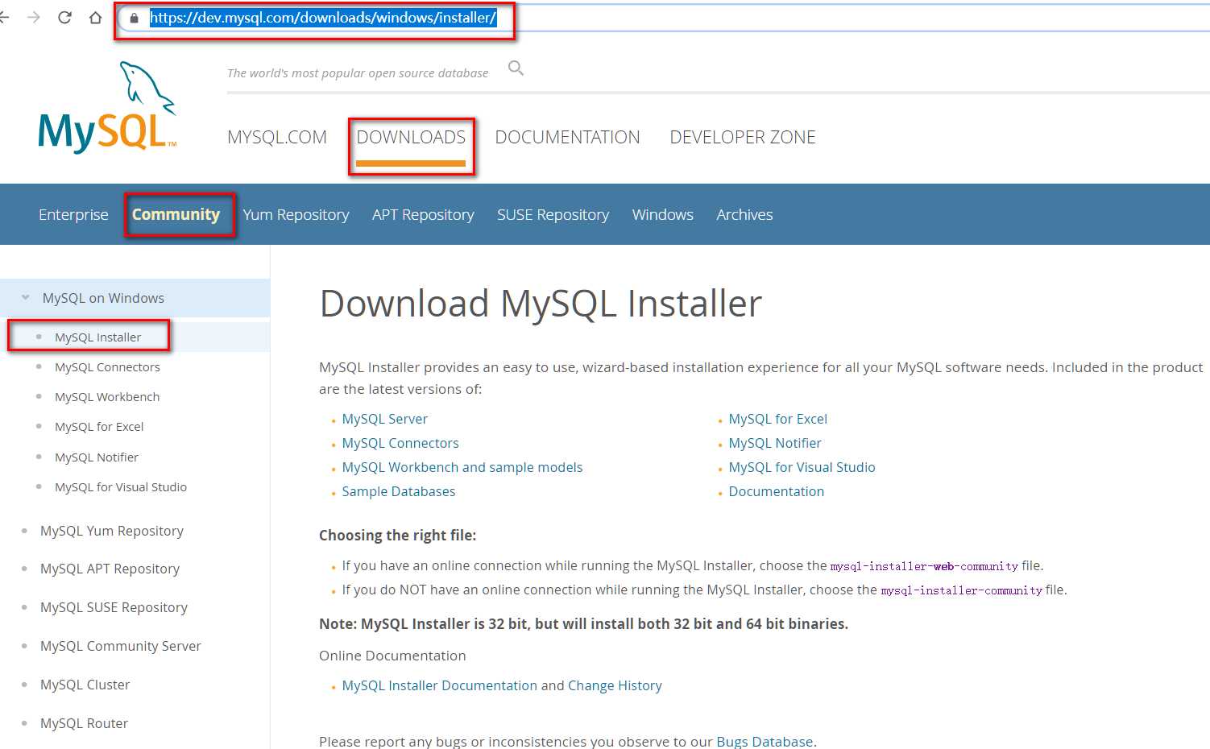Open MySQL for Excel in sidebar
This screenshot has width=1210, height=749.
(99, 427)
